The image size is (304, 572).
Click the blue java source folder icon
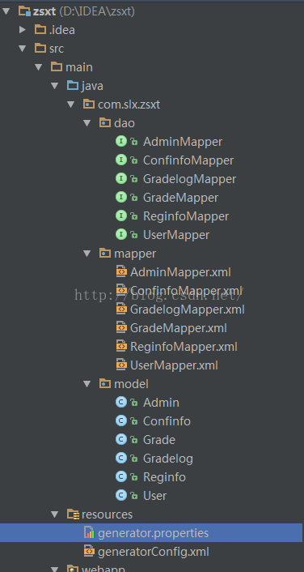(x=73, y=86)
